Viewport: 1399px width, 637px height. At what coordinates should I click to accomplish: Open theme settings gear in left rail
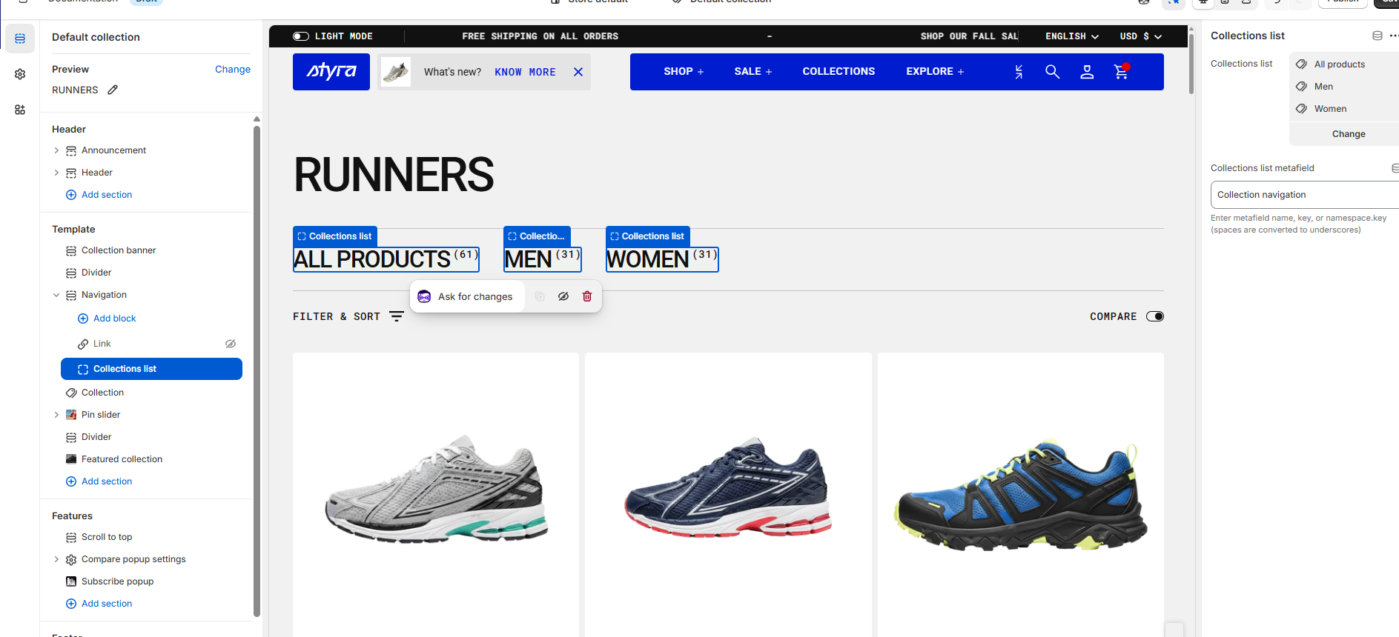20,74
